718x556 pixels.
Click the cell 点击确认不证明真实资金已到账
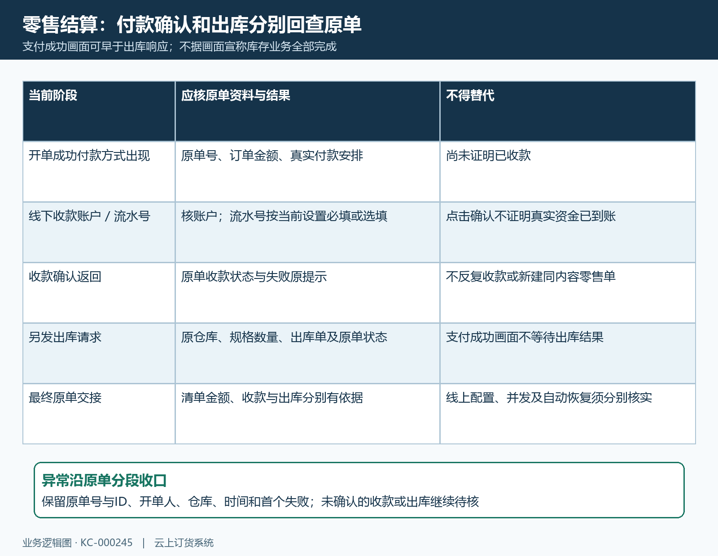tap(568, 232)
